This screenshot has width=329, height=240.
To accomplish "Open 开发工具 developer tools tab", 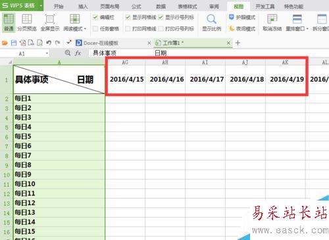I will [x=265, y=7].
